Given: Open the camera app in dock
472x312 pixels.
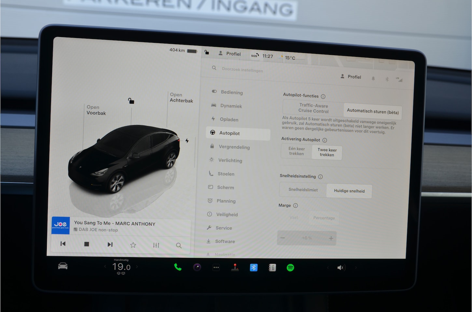Looking at the screenshot, I should (197, 267).
